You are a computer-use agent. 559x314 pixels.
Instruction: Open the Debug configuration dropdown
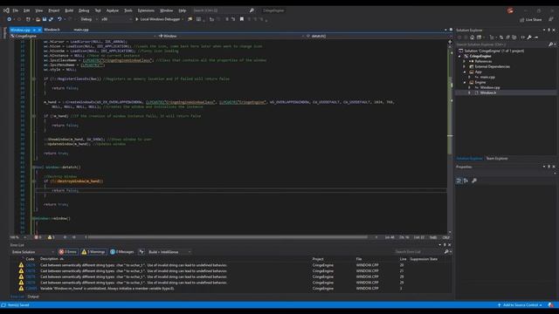[x=88, y=19]
